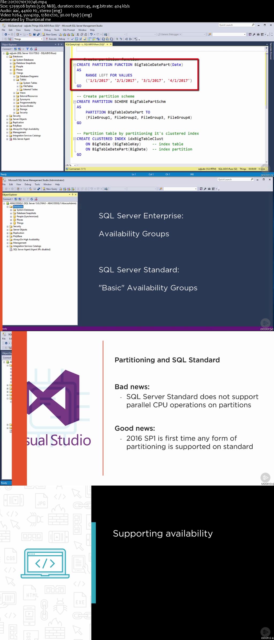Select the Places database in first window
This screenshot has height=640, width=274.
[x=19, y=70]
